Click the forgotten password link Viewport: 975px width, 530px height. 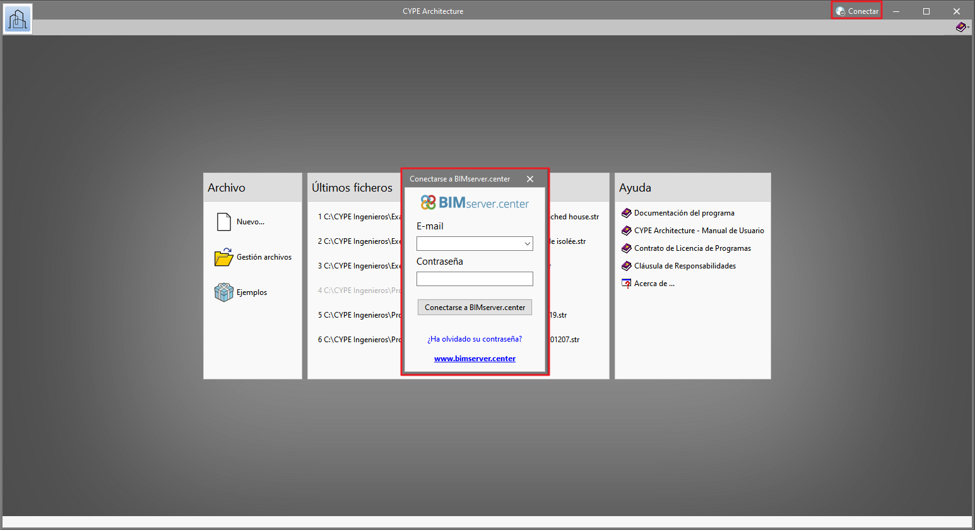tap(475, 339)
